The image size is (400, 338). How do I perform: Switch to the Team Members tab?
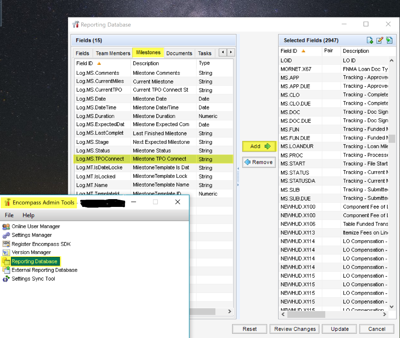click(113, 53)
